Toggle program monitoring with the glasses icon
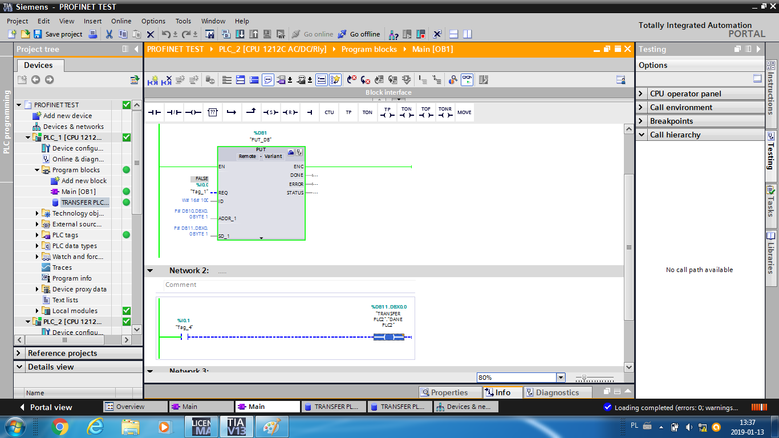This screenshot has width=779, height=438. point(467,80)
